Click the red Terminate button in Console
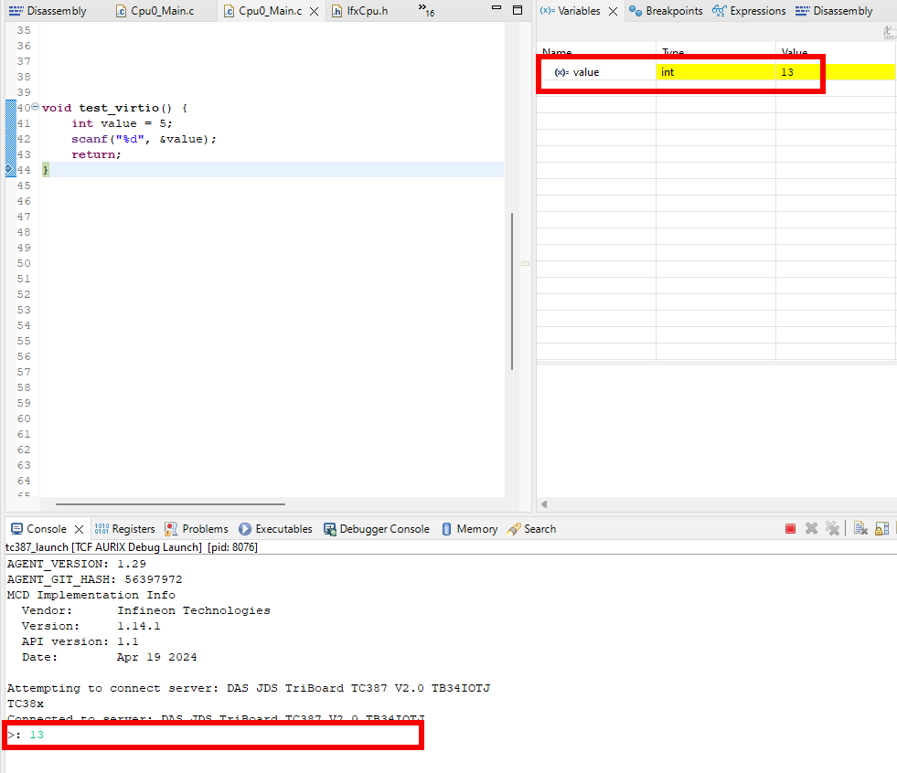The image size is (897, 773). [x=791, y=529]
